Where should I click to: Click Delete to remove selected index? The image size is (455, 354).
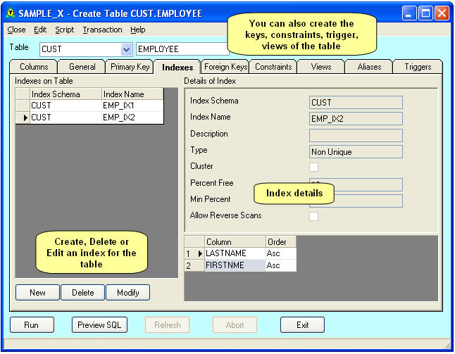(x=82, y=293)
